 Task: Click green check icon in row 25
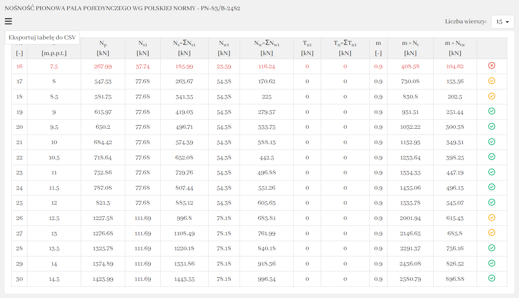492,202
